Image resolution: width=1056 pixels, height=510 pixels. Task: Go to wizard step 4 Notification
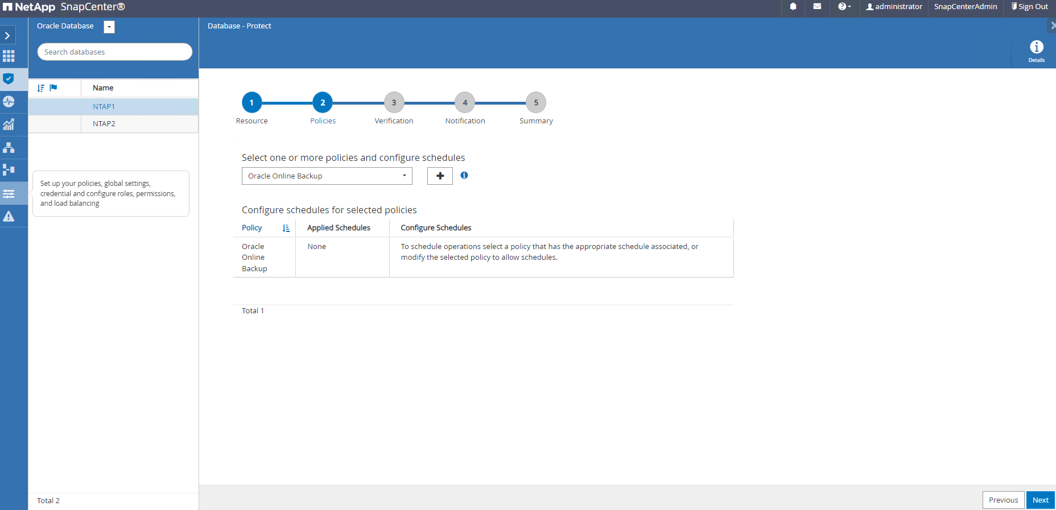(465, 103)
